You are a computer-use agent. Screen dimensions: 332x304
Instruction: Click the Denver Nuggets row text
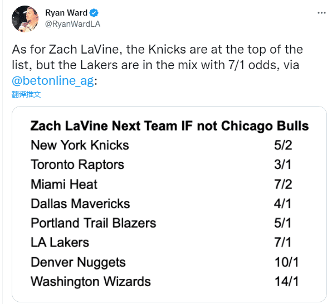click(x=78, y=262)
